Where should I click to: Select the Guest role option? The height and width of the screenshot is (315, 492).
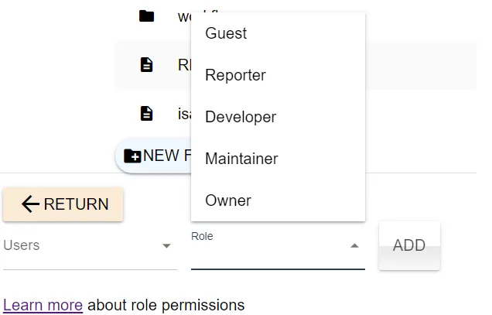(226, 33)
